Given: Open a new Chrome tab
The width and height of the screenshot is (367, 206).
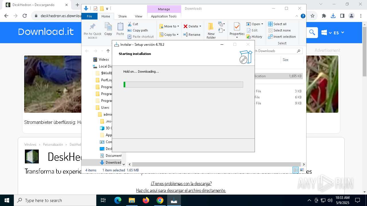Looking at the screenshot, I should pyautogui.click(x=77, y=5).
